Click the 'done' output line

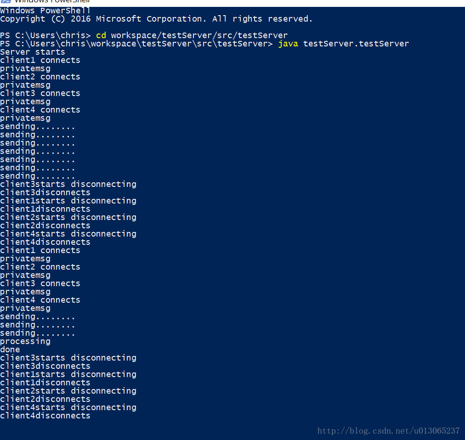pos(10,350)
